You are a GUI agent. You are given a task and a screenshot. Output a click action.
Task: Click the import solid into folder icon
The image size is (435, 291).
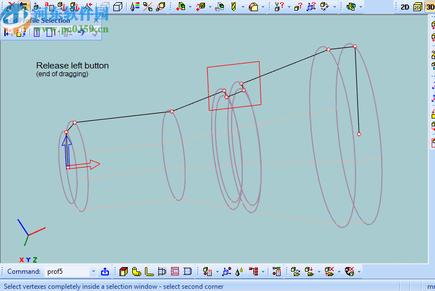coord(309,272)
